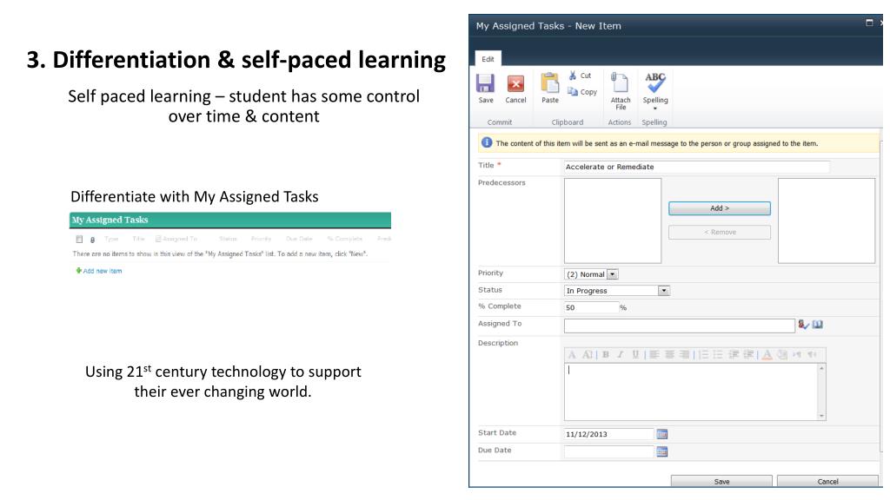Decrease indent in Description toolbar
This screenshot has height=500, width=890.
[734, 355]
